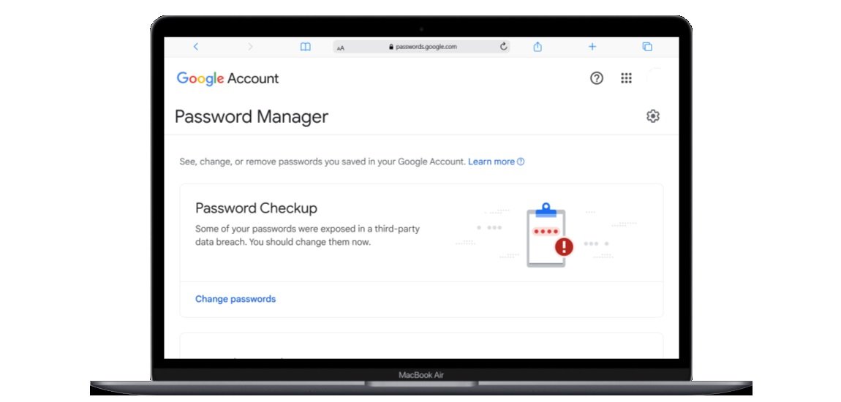Click the data breach warning text

click(x=307, y=235)
